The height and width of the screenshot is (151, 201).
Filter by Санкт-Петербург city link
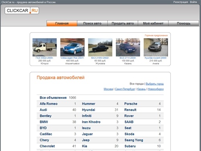click(125, 89)
